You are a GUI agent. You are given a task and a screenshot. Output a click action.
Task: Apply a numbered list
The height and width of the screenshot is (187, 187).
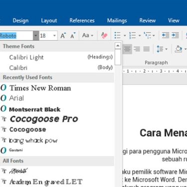tap(133, 35)
